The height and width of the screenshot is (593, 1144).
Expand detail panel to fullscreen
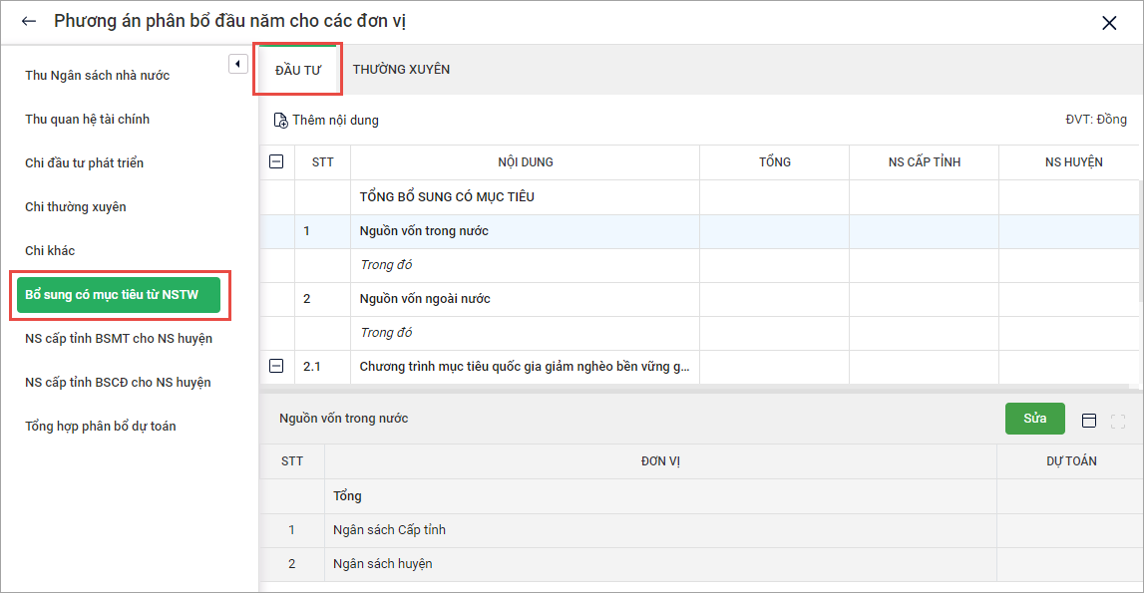point(1118,421)
